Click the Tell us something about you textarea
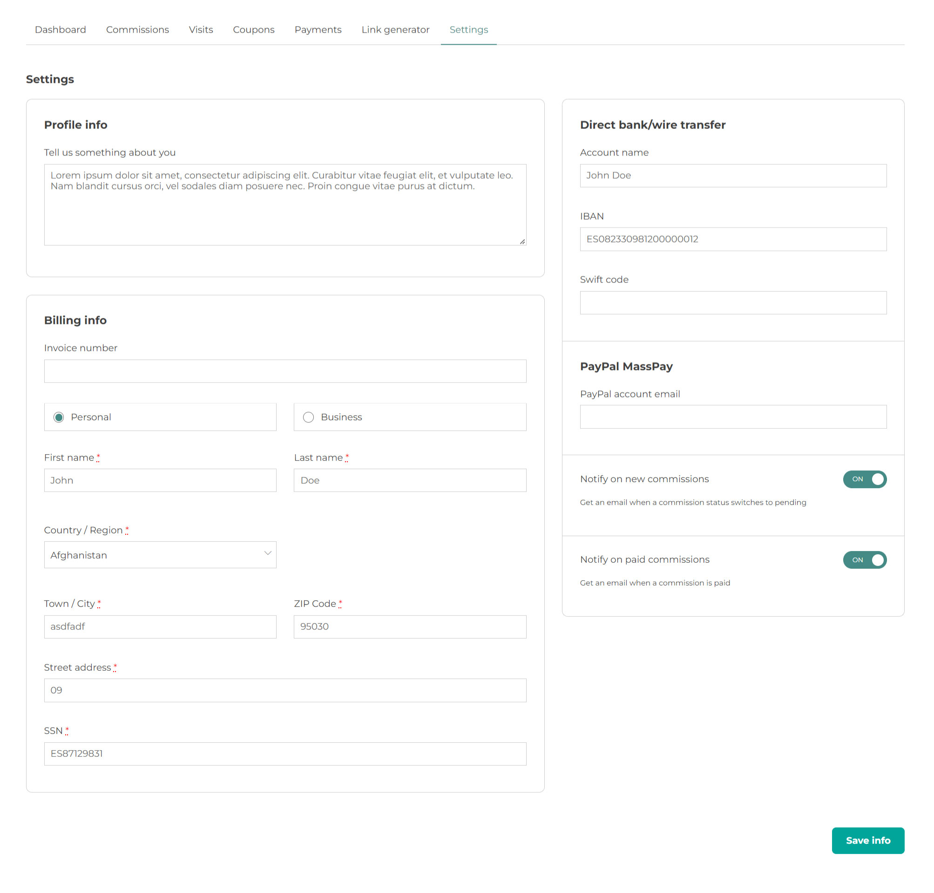 (285, 214)
